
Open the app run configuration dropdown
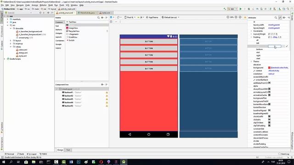[x=232, y=9]
